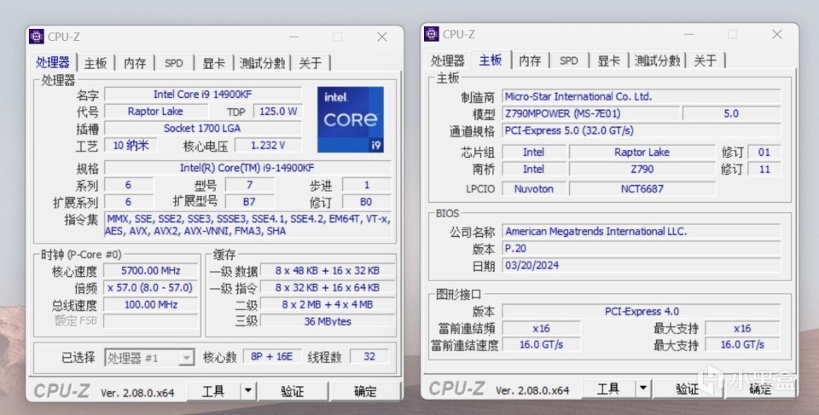
Task: Click current link speed 16.0 GT/s
Action: point(541,344)
